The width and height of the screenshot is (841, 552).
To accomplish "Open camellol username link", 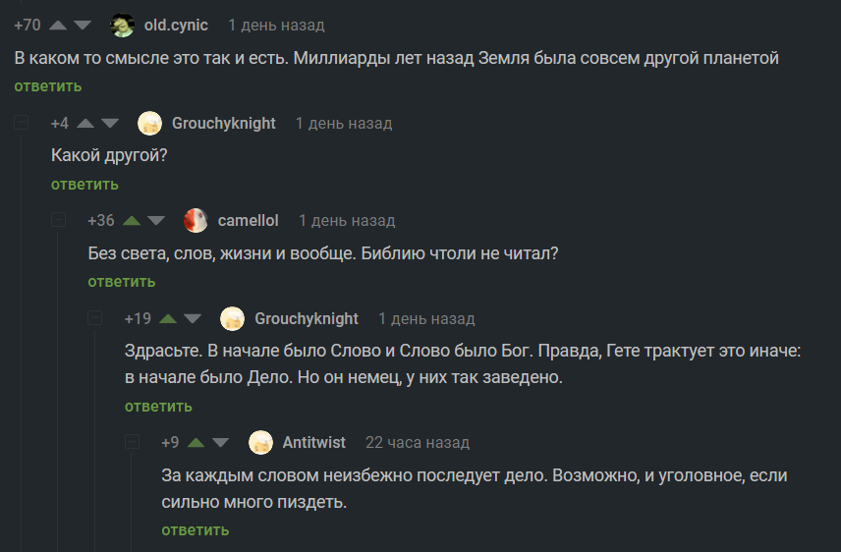I will tap(248, 221).
